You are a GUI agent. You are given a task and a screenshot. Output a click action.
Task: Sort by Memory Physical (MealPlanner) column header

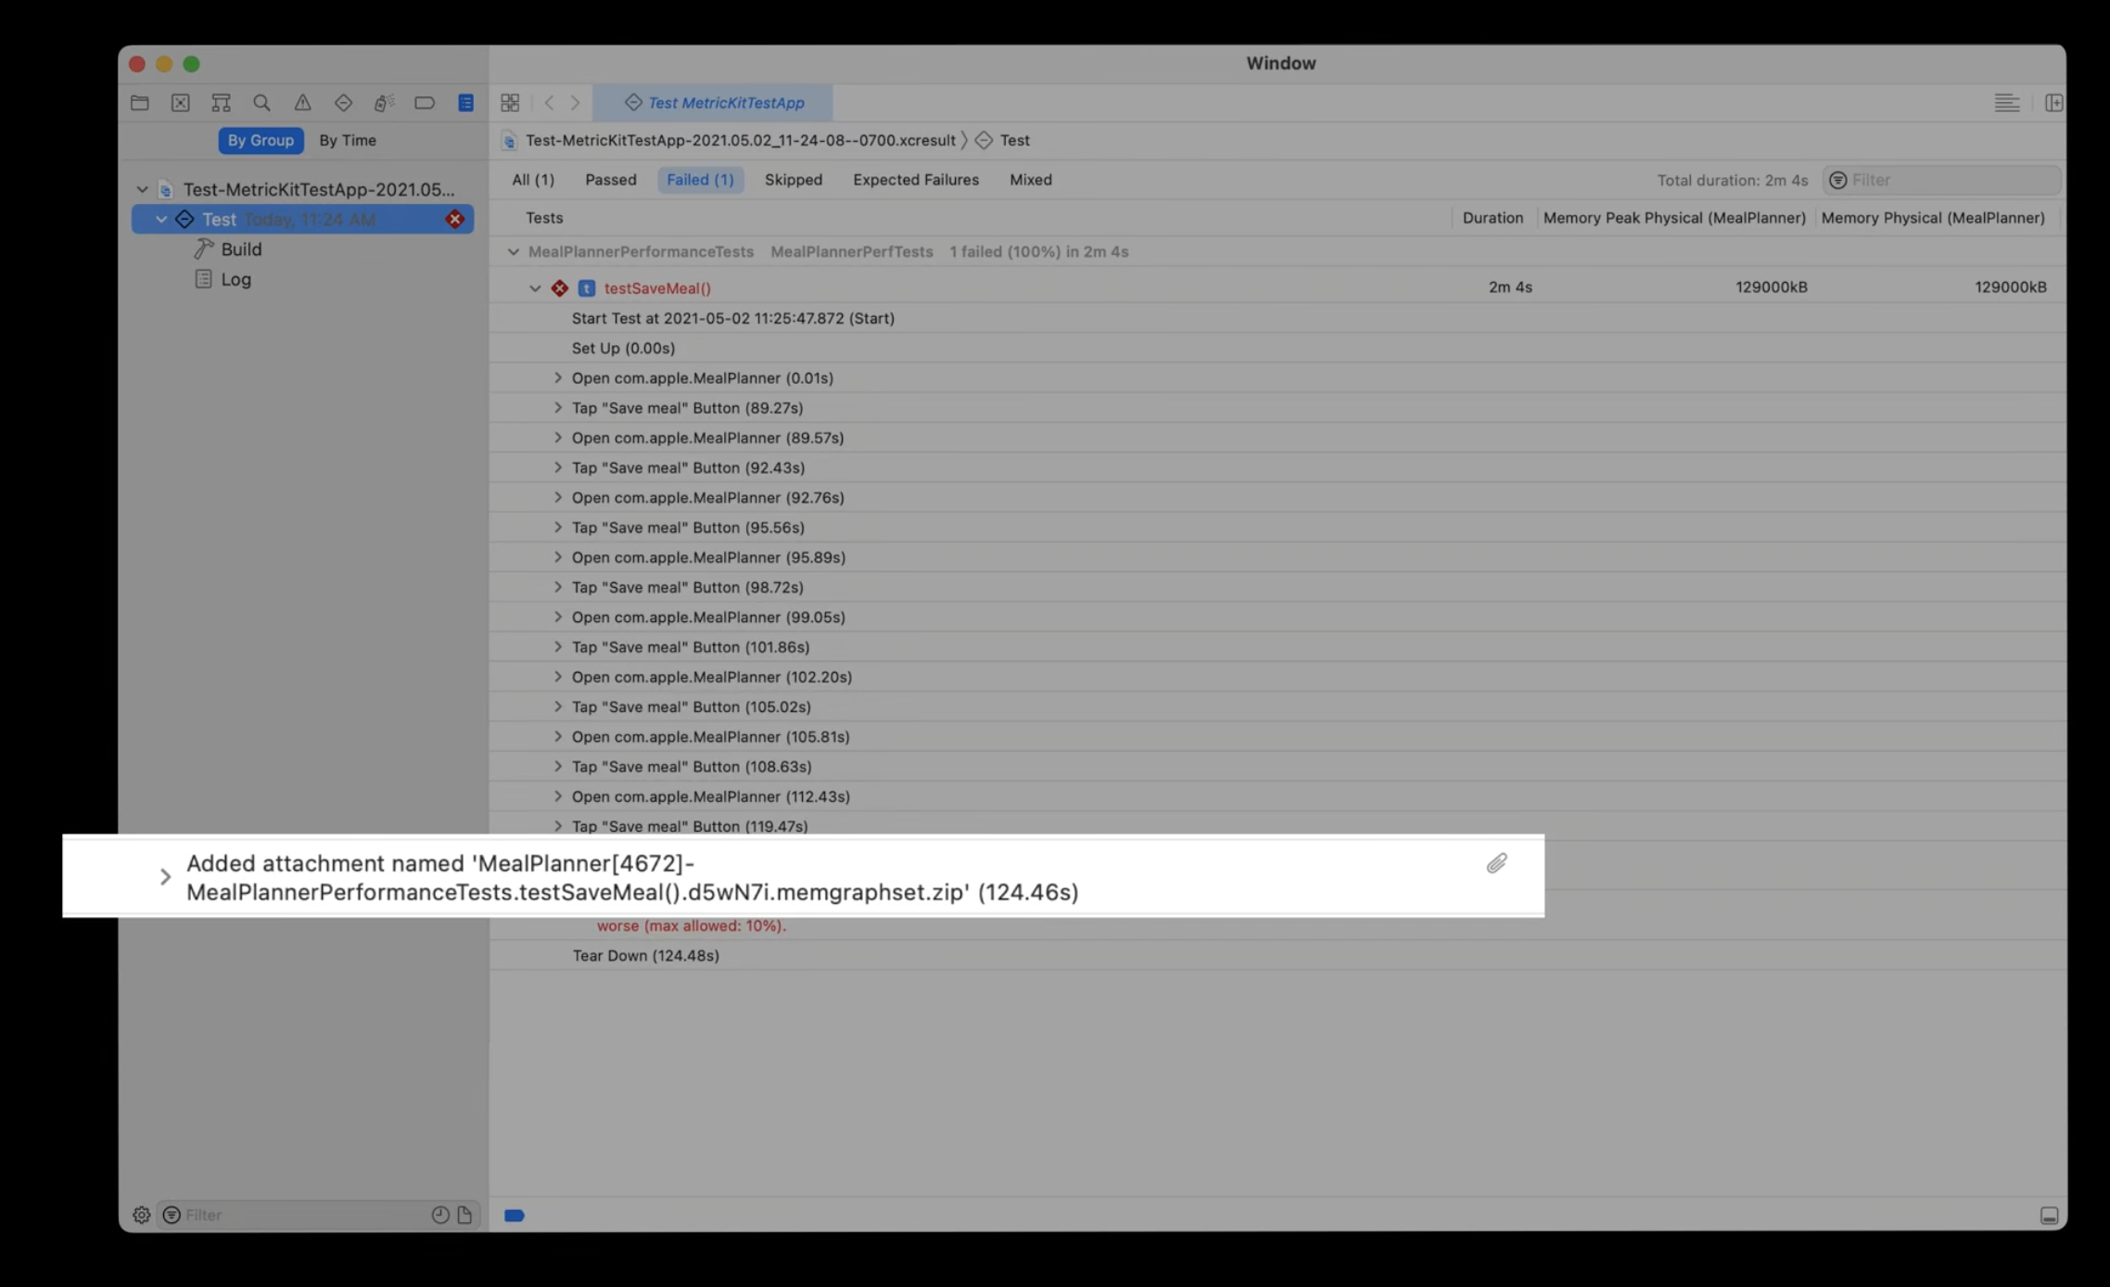pyautogui.click(x=1933, y=218)
